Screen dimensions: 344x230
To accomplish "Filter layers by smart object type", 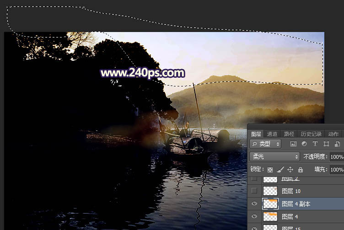I will coord(336,144).
